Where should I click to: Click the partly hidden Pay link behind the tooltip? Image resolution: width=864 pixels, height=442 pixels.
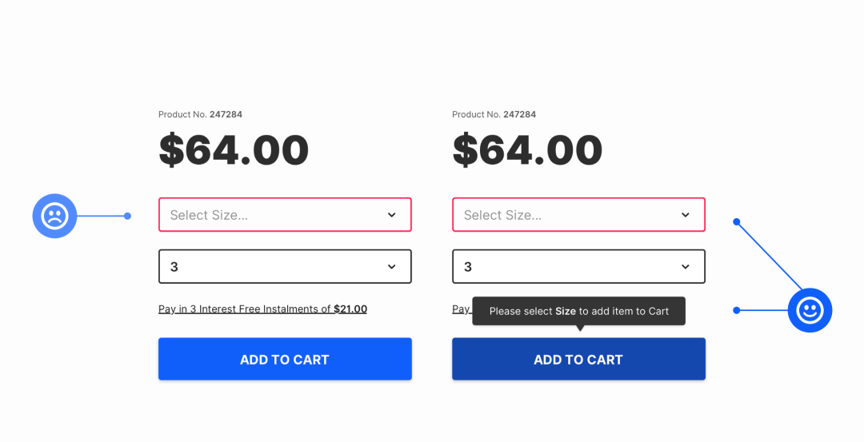(x=462, y=309)
